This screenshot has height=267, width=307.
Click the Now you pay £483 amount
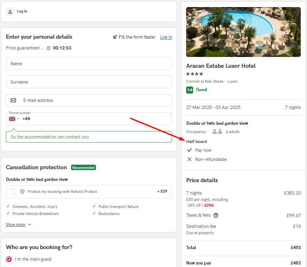pos(296,263)
